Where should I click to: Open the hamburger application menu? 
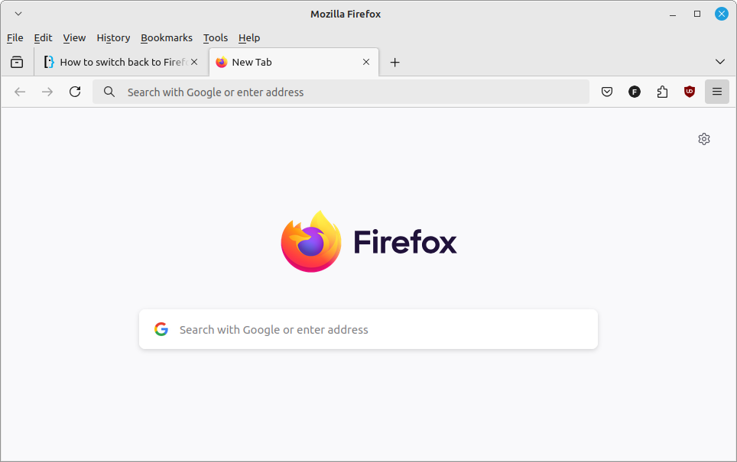tap(717, 92)
